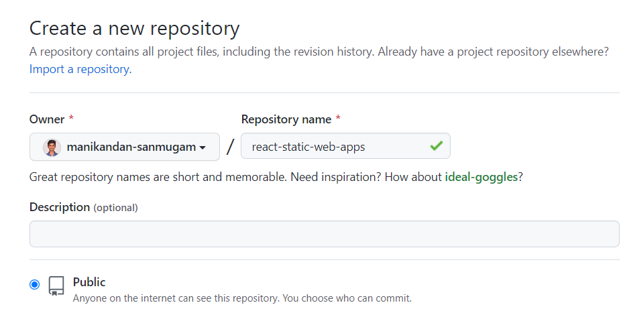Click the Repository name field label

pyautogui.click(x=286, y=119)
